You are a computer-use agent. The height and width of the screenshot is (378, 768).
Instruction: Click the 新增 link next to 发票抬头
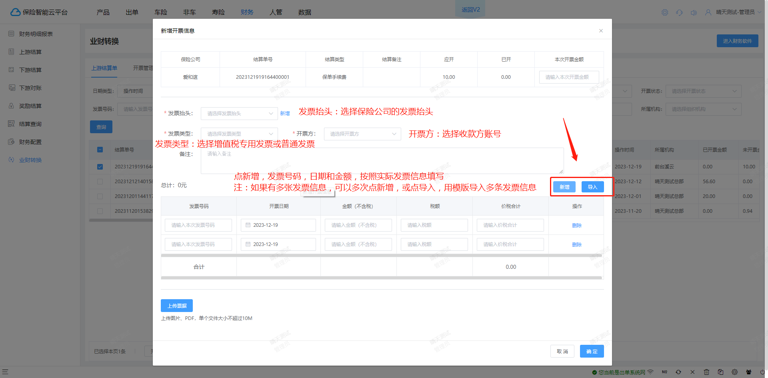[285, 114]
